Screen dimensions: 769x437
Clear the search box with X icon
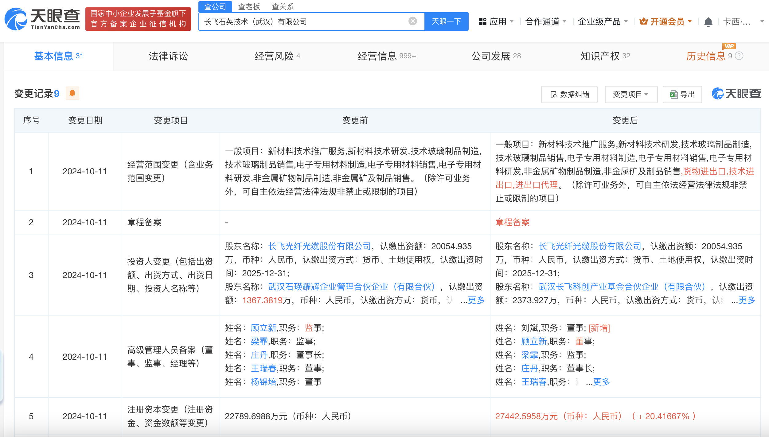point(412,21)
